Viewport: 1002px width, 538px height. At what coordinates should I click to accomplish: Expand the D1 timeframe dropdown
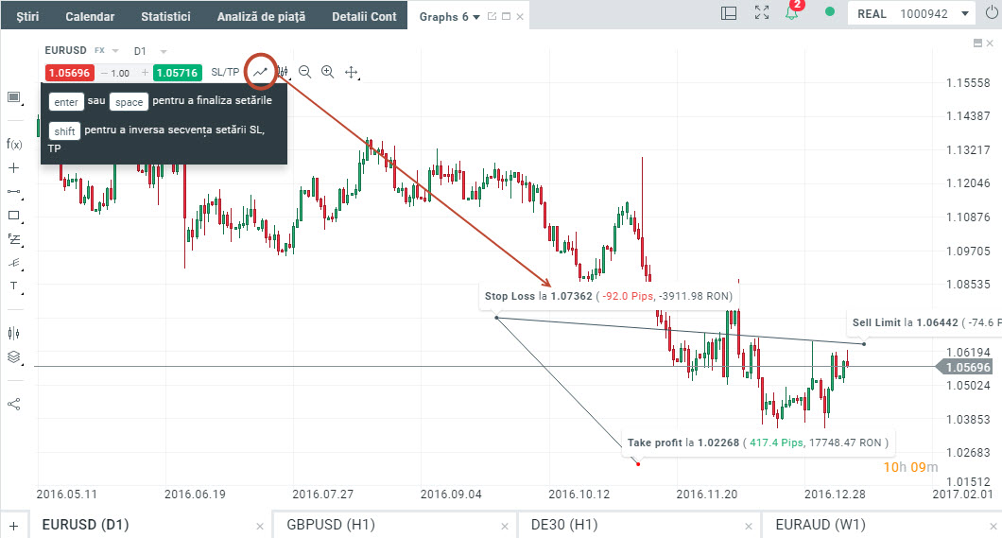click(164, 51)
